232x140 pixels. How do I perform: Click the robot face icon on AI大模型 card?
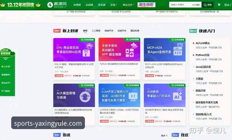click(85, 97)
